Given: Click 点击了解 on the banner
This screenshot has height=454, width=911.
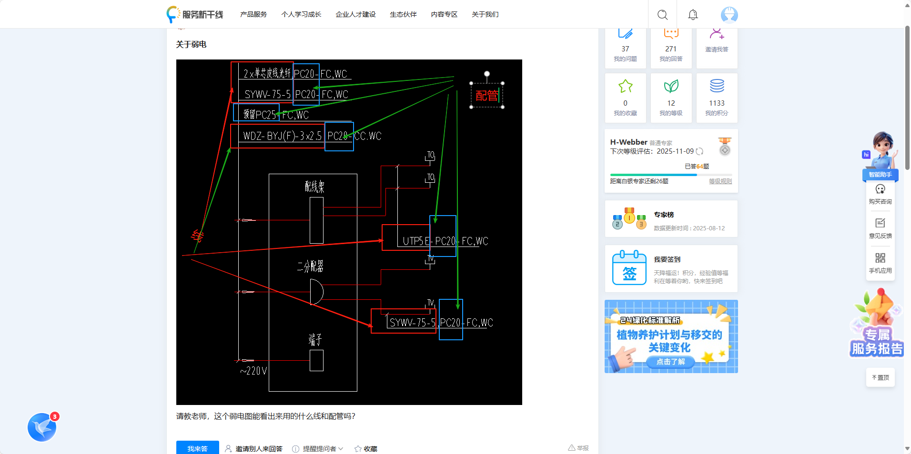Looking at the screenshot, I should [670, 362].
